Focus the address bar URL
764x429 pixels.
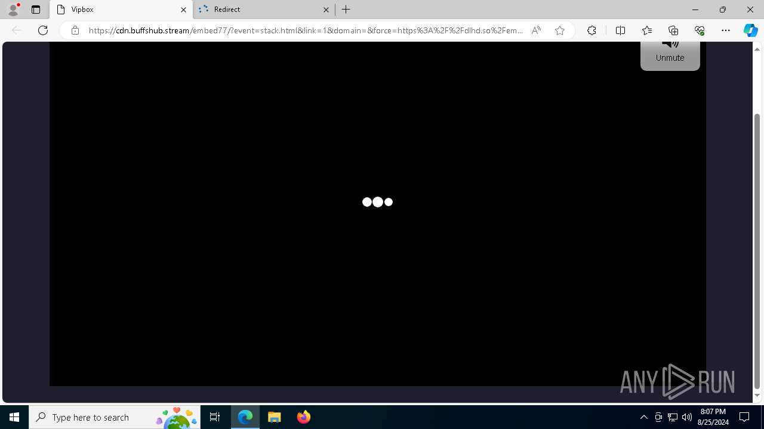(x=306, y=30)
